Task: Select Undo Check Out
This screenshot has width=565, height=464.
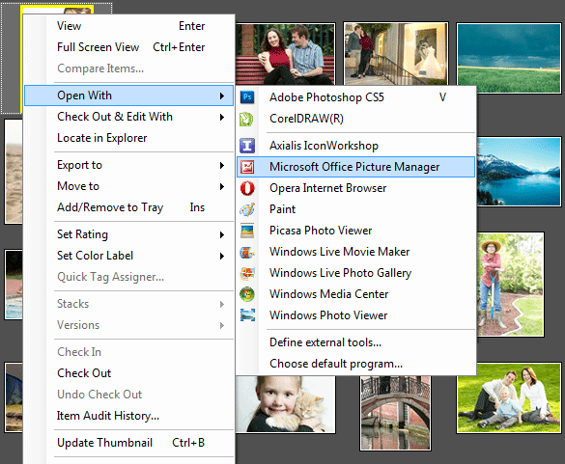Action: tap(128, 395)
